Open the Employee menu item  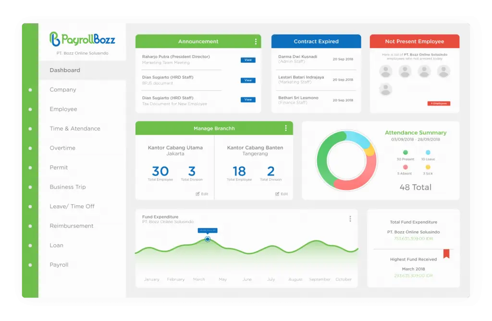(63, 109)
